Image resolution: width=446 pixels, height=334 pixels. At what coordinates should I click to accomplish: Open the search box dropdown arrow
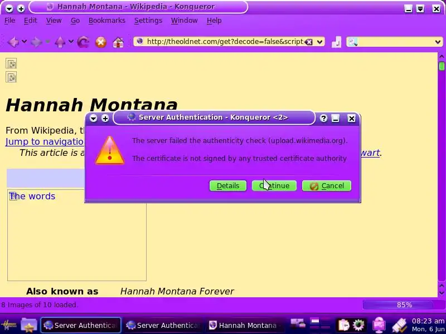click(x=438, y=42)
